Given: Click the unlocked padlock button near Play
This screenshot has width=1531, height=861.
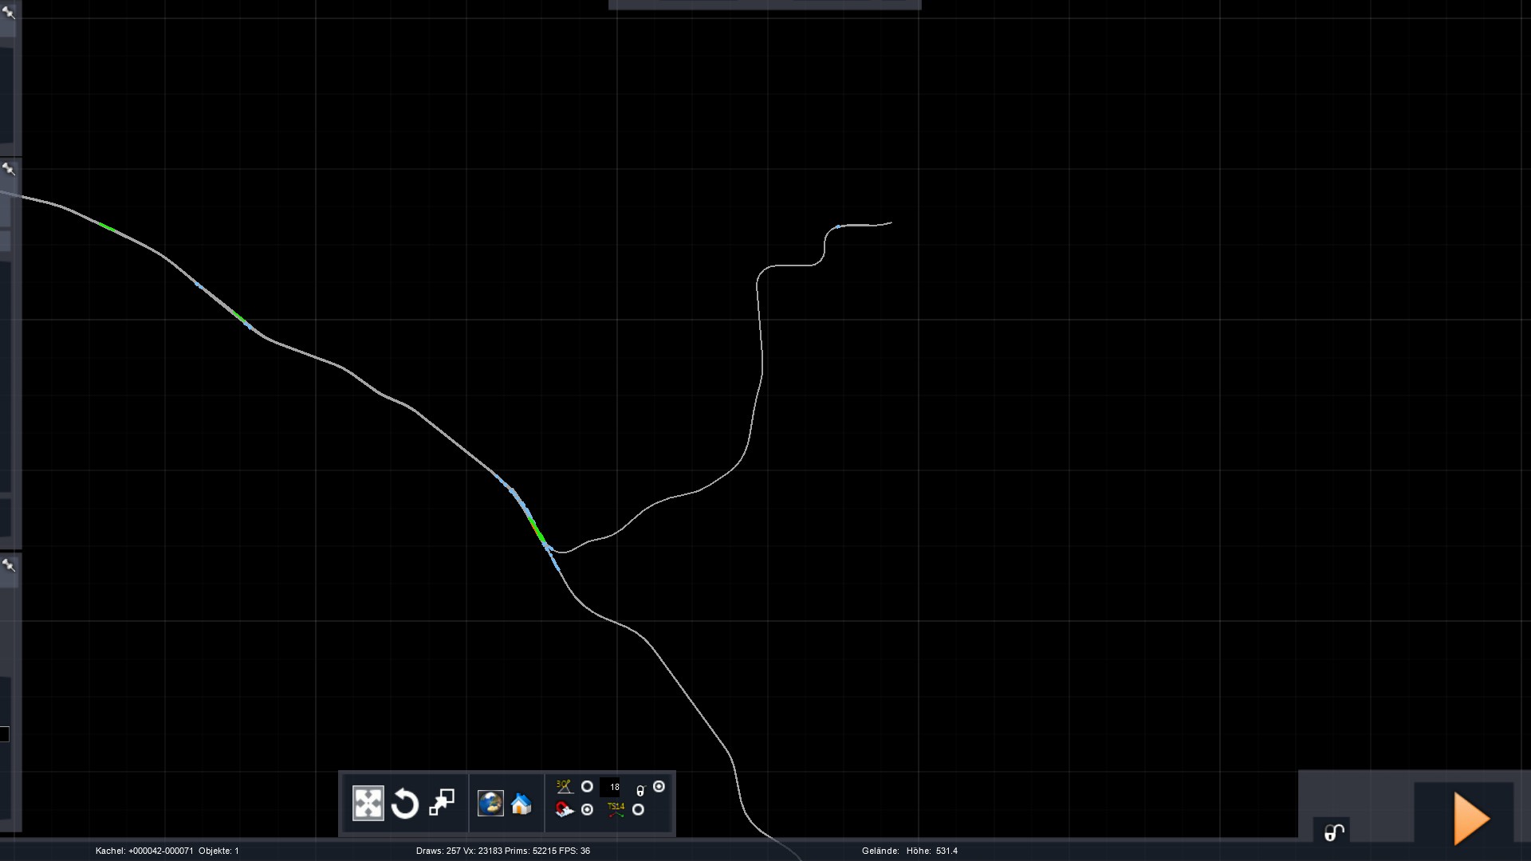Looking at the screenshot, I should click(x=1334, y=832).
